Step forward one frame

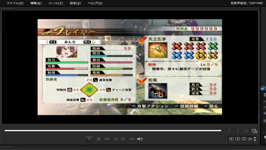[x=123, y=139]
